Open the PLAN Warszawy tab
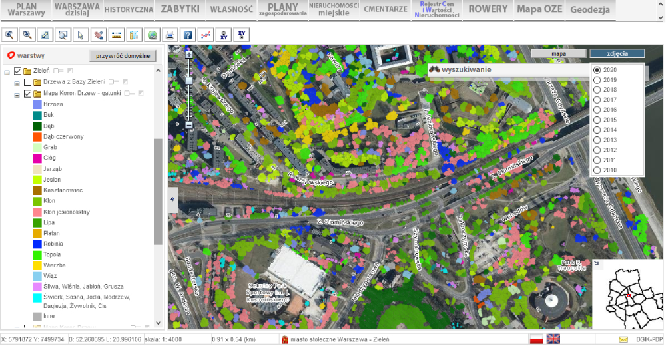 pyautogui.click(x=26, y=10)
